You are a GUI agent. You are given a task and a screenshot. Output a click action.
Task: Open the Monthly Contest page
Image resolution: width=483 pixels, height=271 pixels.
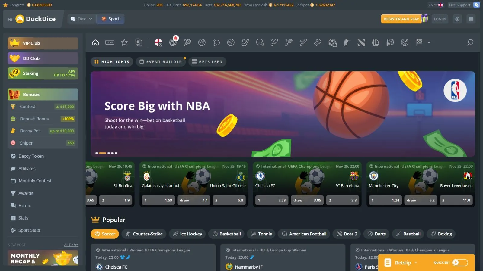tap(35, 181)
